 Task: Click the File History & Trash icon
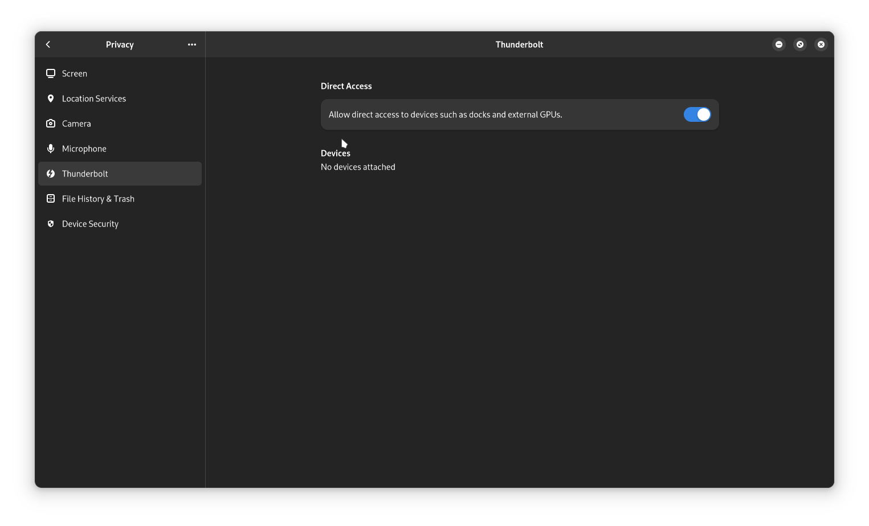[x=51, y=199]
